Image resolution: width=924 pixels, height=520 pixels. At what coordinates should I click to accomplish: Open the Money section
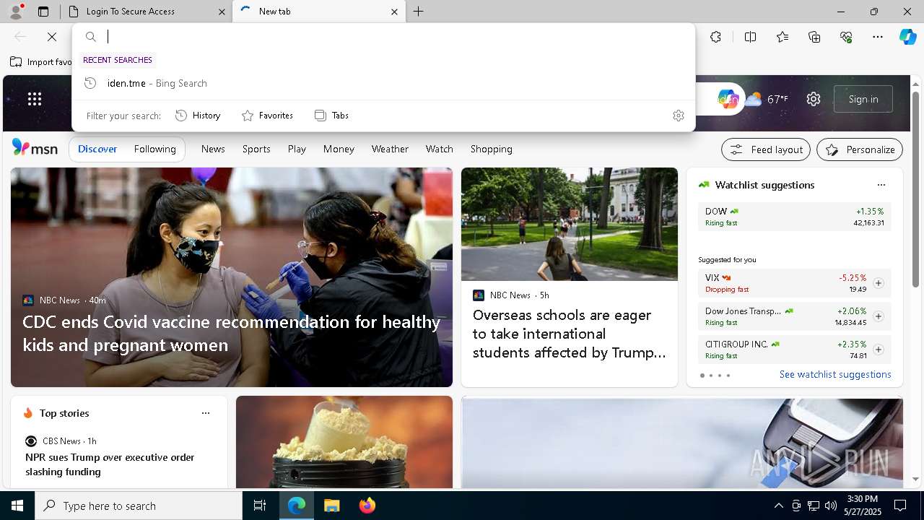(x=339, y=149)
